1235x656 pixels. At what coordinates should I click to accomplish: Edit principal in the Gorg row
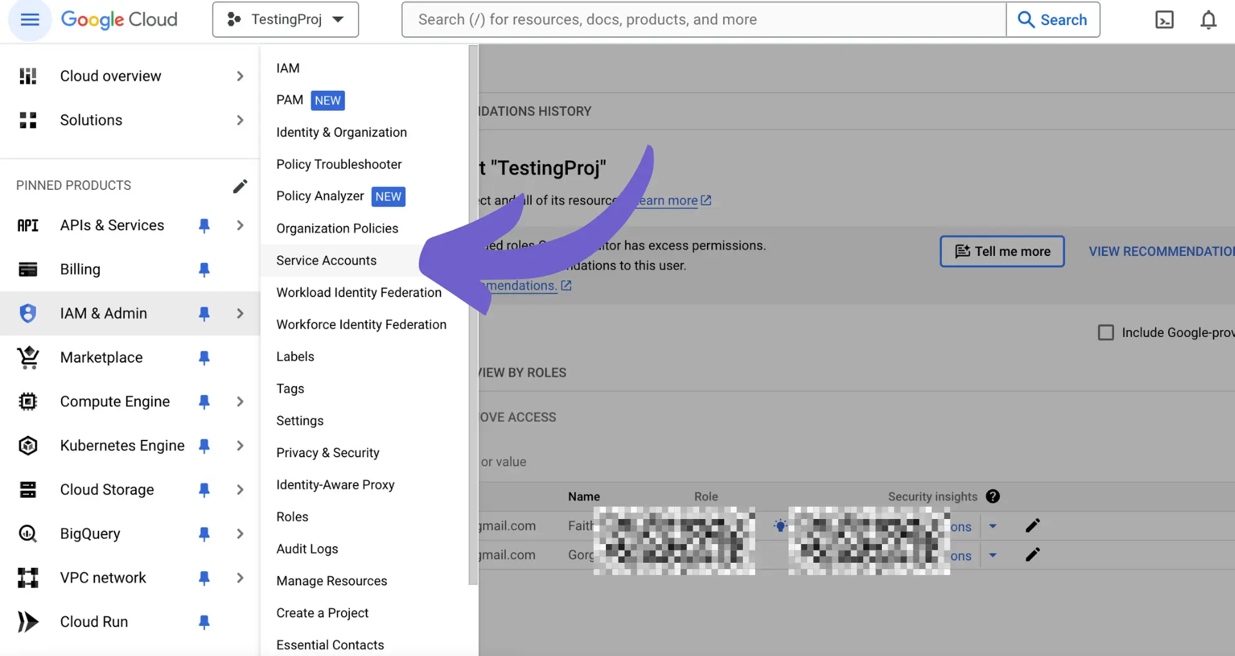pos(1032,554)
